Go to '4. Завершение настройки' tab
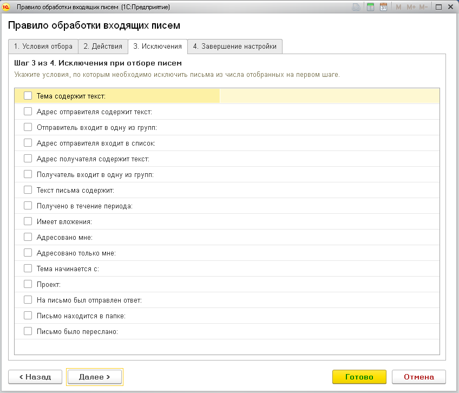Screen dimensions: 459x393 point(235,47)
